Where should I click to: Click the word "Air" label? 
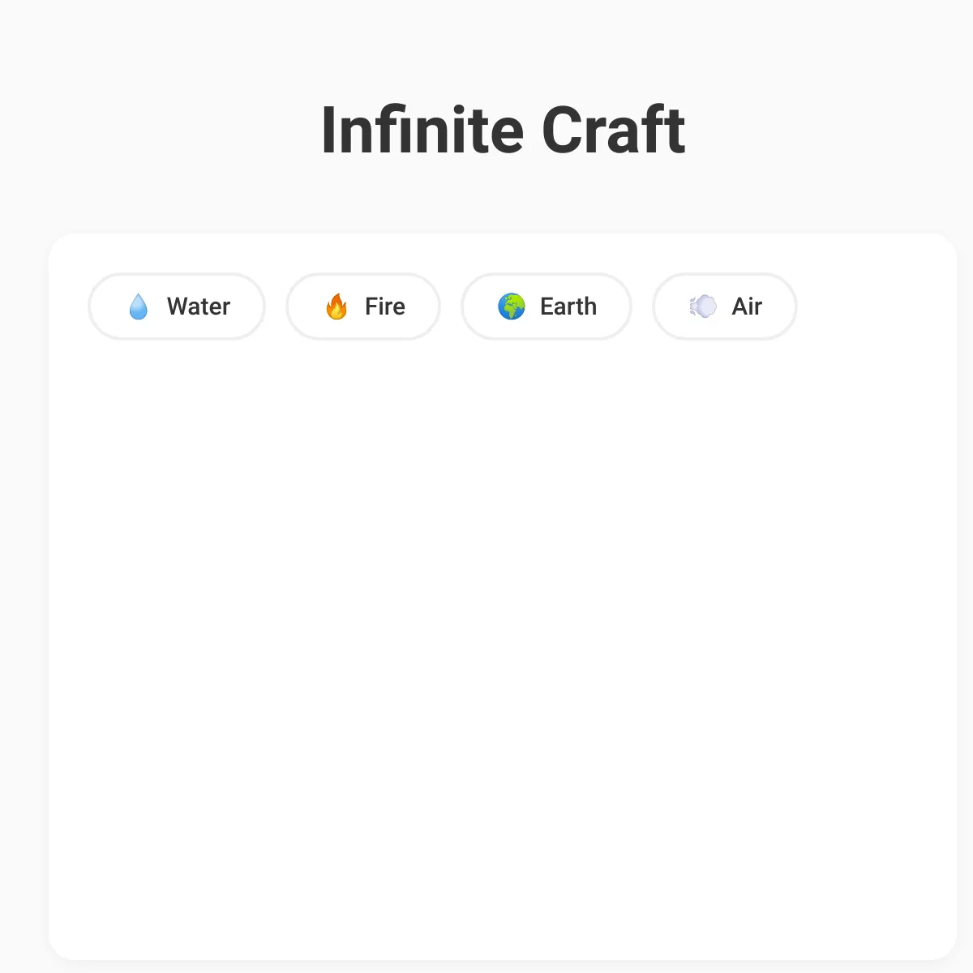coord(747,306)
